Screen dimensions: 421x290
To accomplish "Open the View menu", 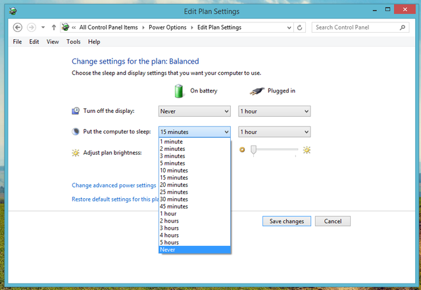I will point(53,42).
